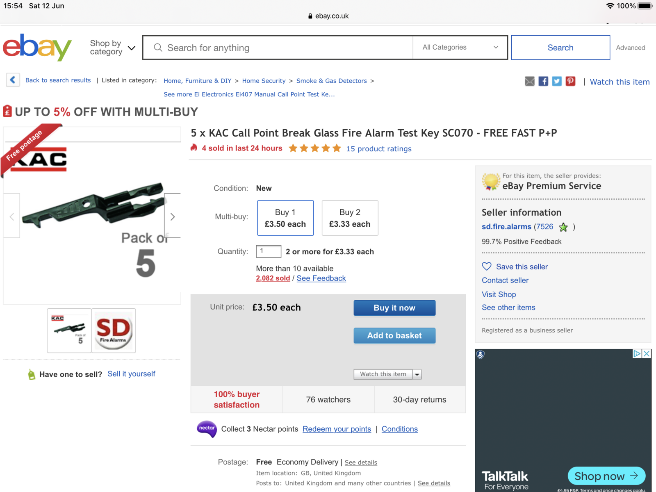
Task: Show next product image arrow
Action: click(x=173, y=216)
